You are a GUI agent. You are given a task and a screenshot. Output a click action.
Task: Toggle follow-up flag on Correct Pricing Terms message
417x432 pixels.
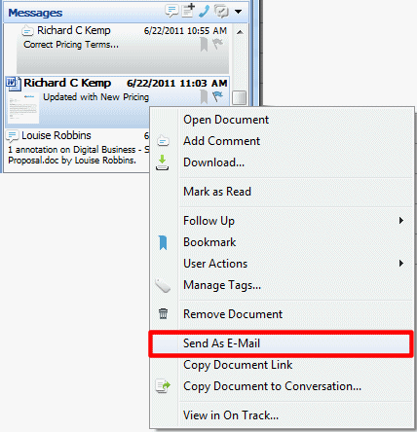click(217, 43)
